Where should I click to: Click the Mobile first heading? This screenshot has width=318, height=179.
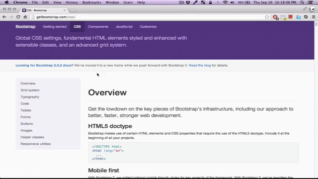coord(104,170)
